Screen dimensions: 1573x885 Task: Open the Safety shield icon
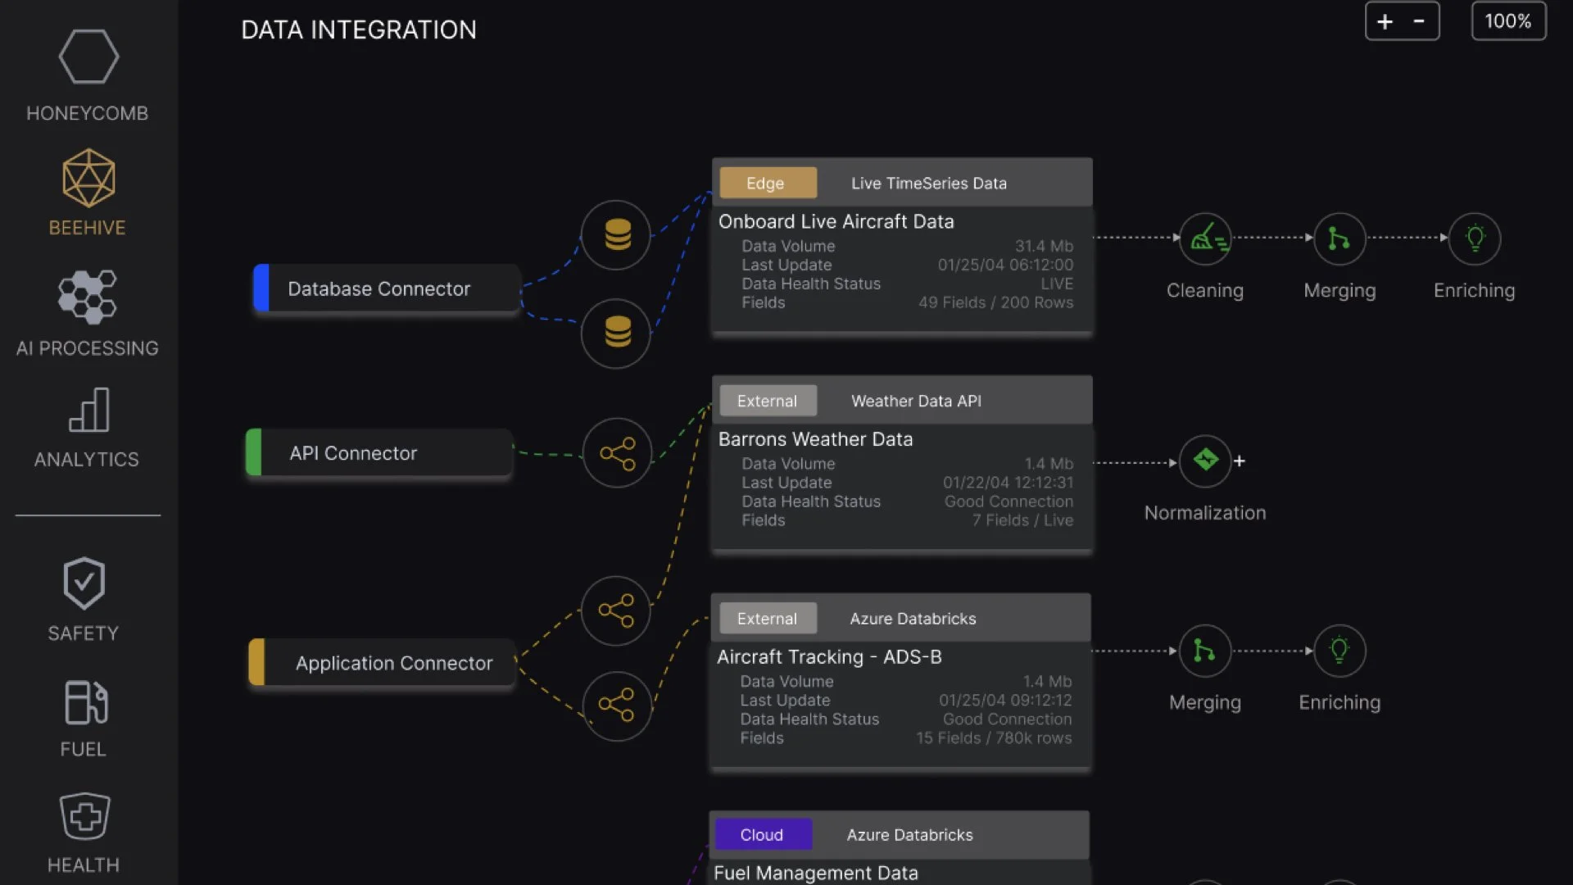click(x=84, y=583)
